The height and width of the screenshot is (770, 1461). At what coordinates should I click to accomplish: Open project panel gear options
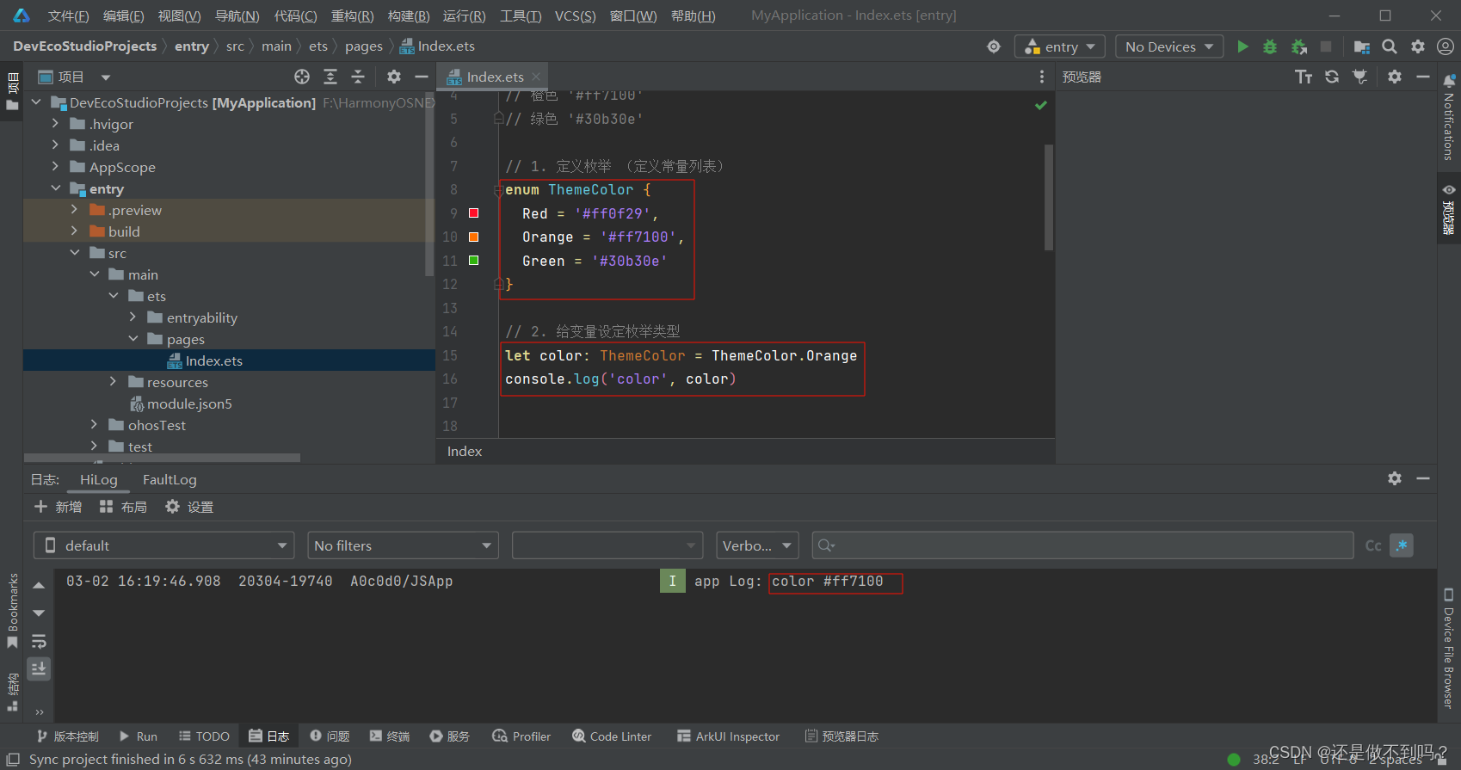coord(394,77)
